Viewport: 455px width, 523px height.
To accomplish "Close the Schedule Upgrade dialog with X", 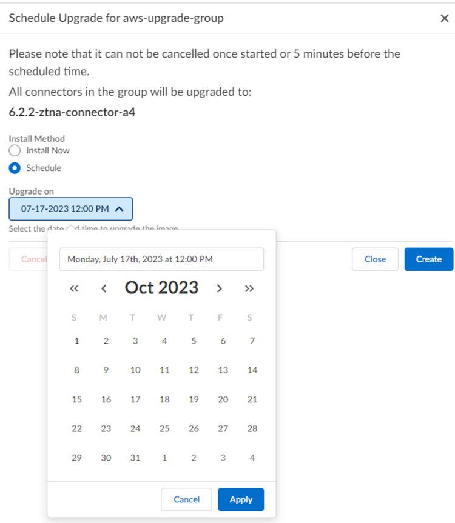I will tap(444, 18).
